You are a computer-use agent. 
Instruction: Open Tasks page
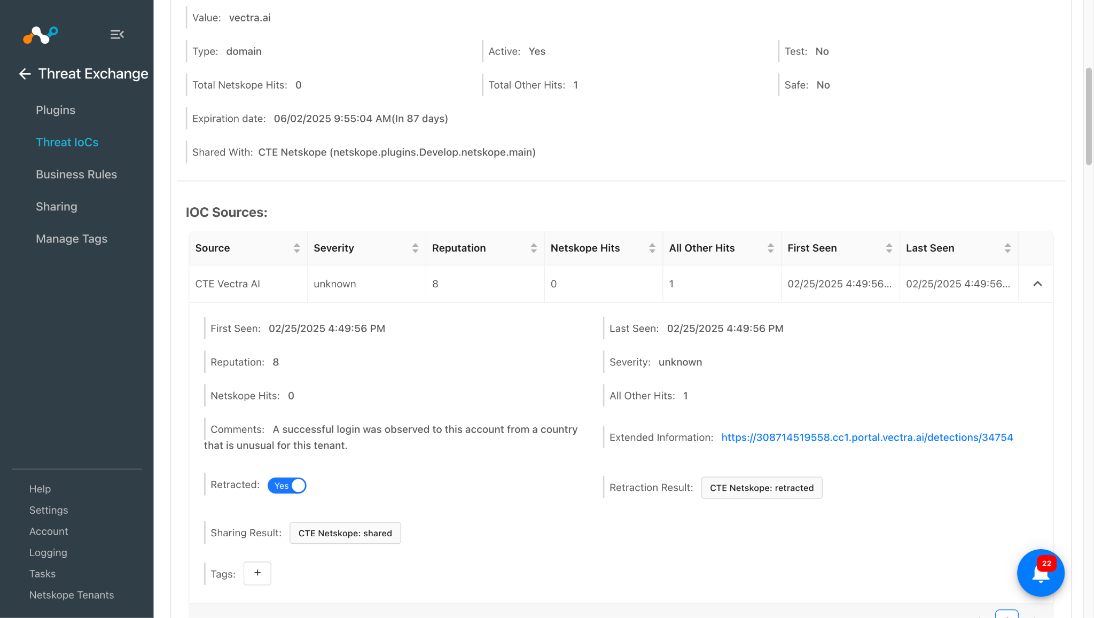pos(42,574)
